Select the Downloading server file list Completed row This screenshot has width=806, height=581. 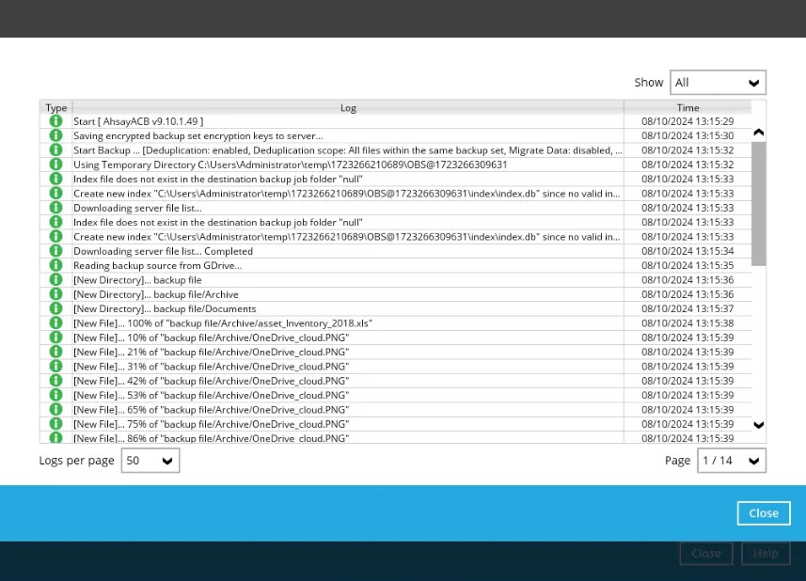(348, 251)
